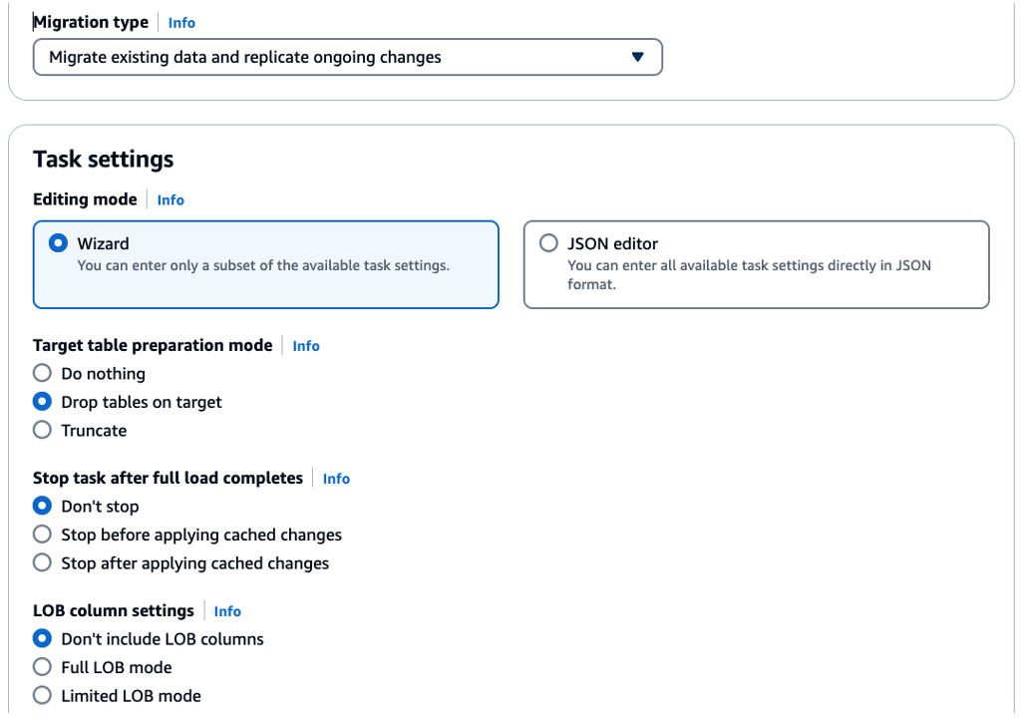Click Info for Target table preparation mode
The height and width of the screenshot is (722, 1021).
coord(306,346)
